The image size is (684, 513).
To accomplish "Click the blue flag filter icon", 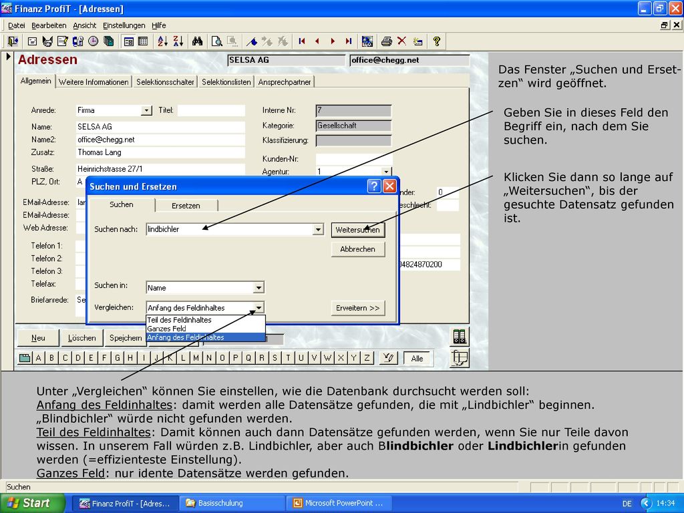I will coord(252,41).
